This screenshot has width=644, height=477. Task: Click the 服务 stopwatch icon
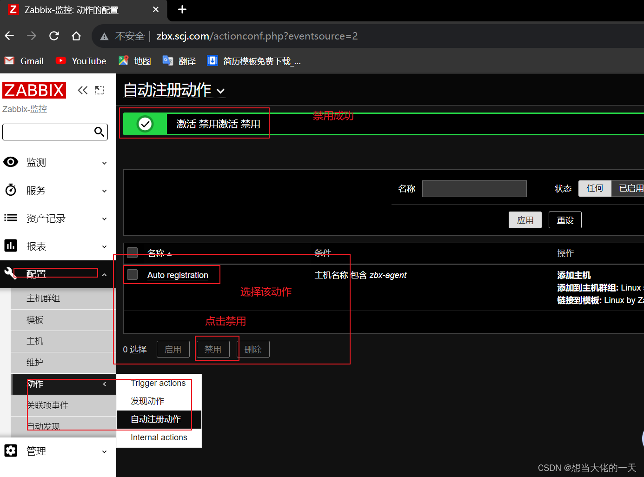coord(11,190)
